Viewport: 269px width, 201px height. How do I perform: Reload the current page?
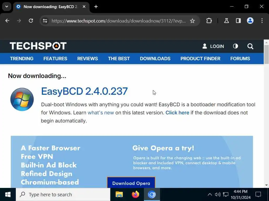pyautogui.click(x=31, y=21)
